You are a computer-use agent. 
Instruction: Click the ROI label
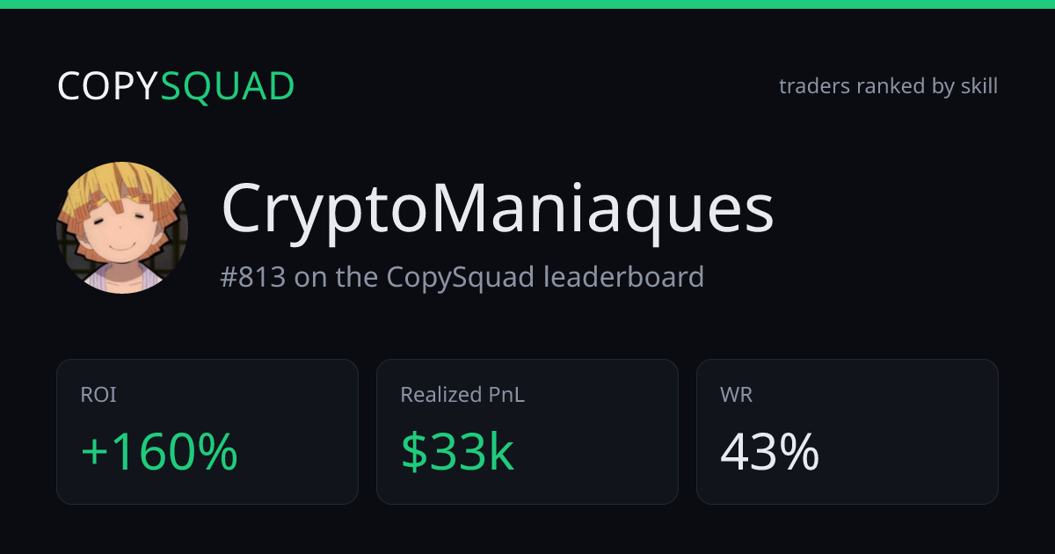(x=98, y=395)
